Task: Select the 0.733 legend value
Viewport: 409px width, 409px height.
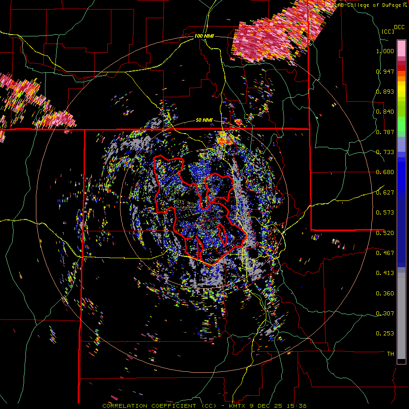Action: [385, 152]
